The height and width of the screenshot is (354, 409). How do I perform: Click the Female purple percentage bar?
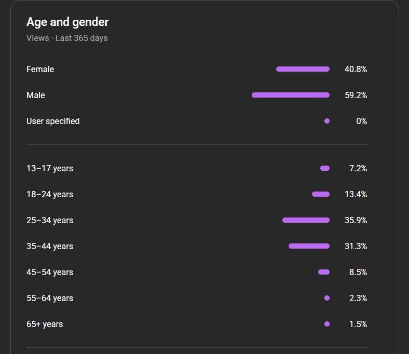[x=303, y=69]
